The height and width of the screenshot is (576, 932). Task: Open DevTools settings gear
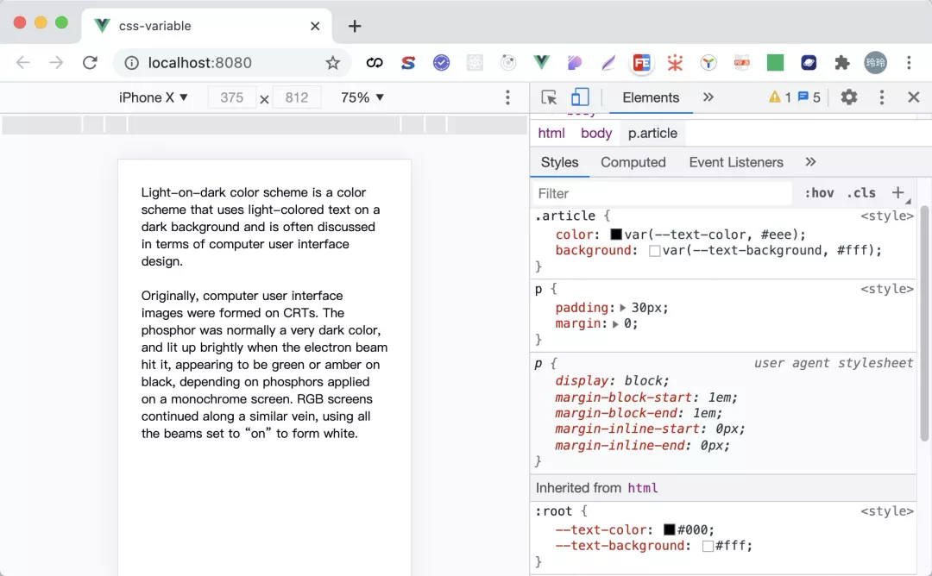pyautogui.click(x=849, y=97)
